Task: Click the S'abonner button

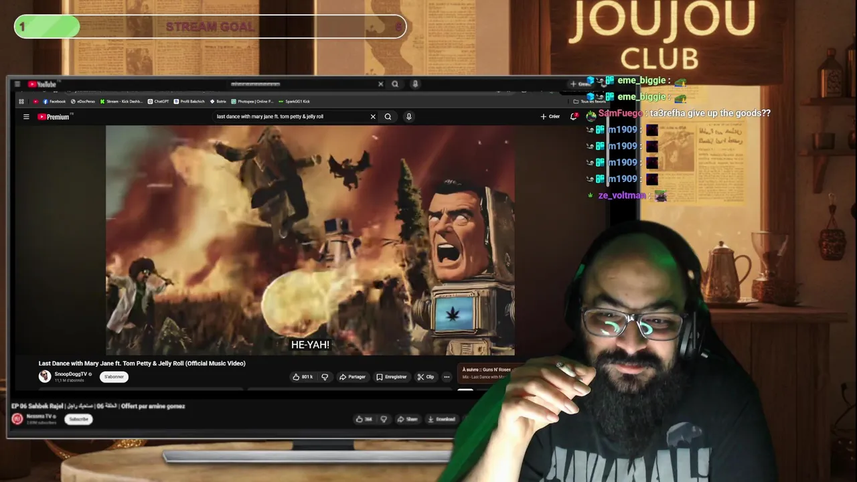Action: 114,377
